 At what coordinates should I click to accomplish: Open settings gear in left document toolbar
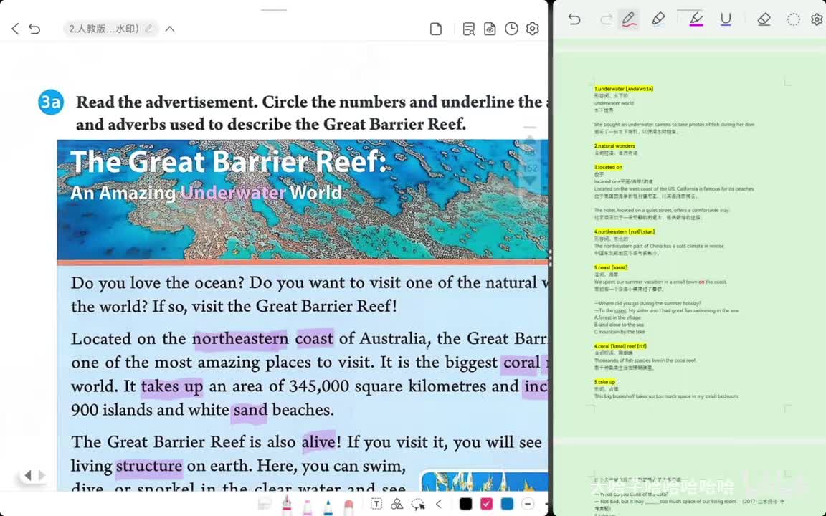[533, 29]
